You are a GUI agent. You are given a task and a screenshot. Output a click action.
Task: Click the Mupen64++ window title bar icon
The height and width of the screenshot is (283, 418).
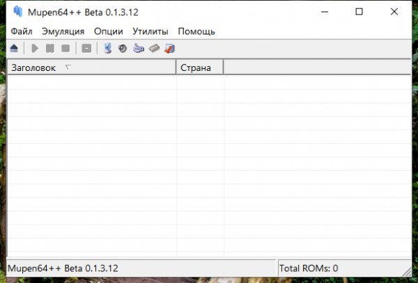[x=18, y=12]
